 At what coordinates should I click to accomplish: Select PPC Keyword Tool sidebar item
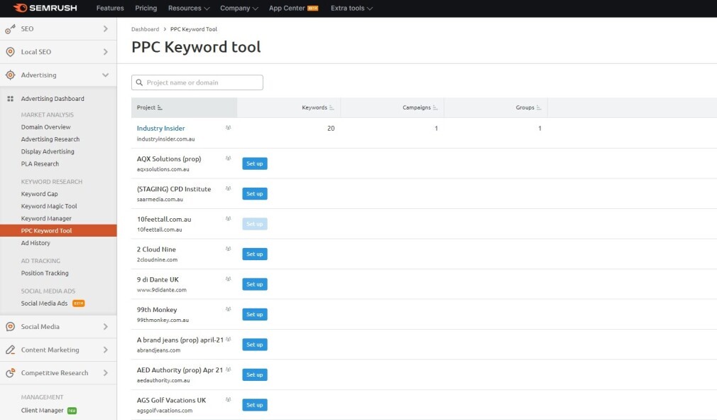pos(58,230)
